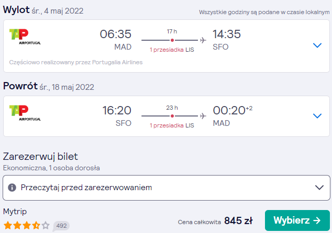Expand the Przeczytaj przed zarezerwowaniem section
This screenshot has height=233, width=332.
167,188
